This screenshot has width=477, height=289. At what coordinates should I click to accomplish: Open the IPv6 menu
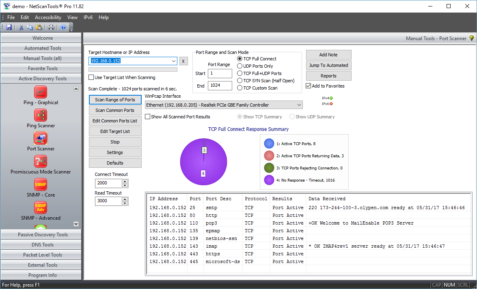coord(88,17)
